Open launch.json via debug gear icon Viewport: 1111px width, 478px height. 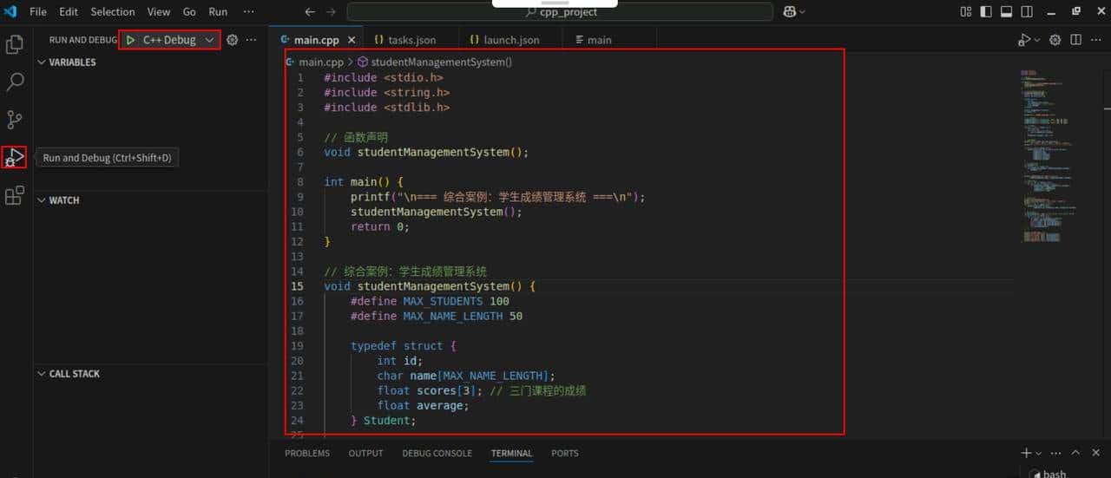pyautogui.click(x=232, y=40)
